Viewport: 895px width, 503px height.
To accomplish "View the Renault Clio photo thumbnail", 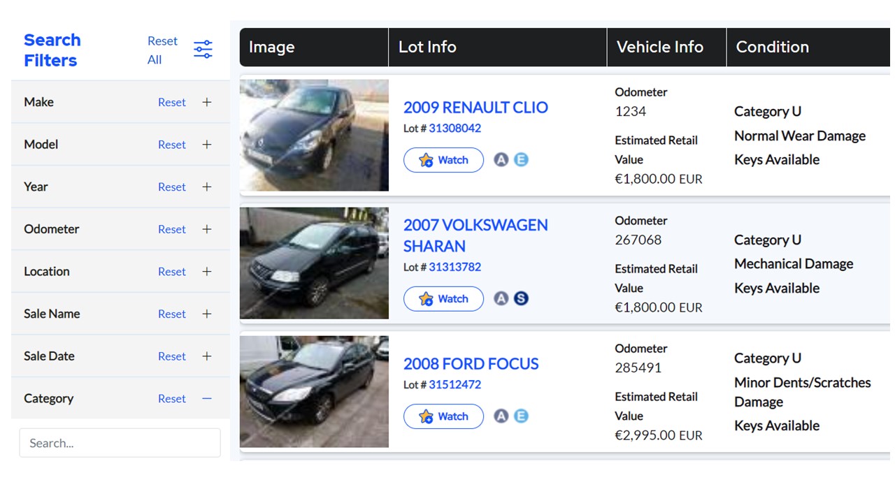I will coord(314,136).
